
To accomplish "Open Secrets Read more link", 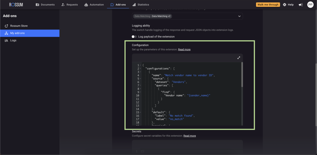I will coord(189,136).
